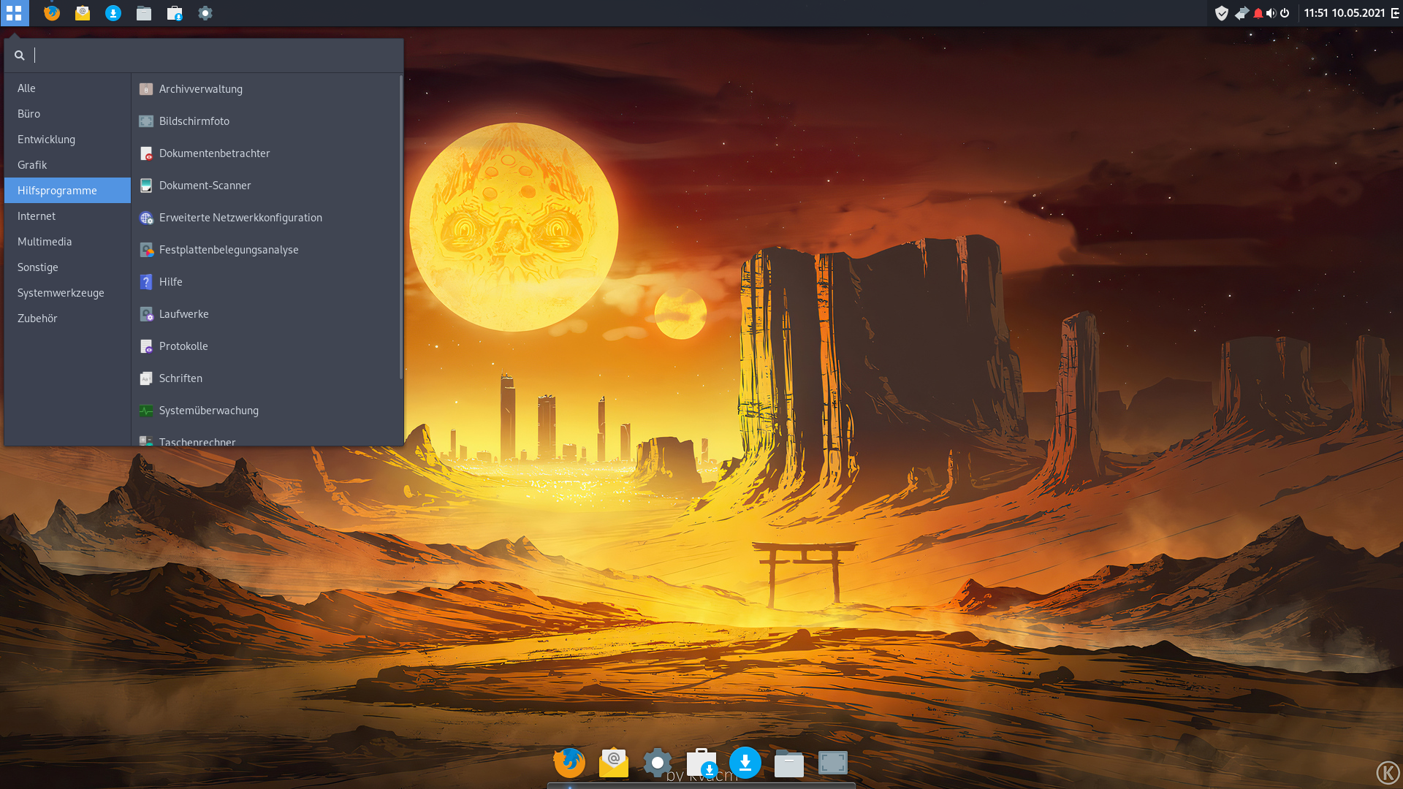Select the Multimedia category
The height and width of the screenshot is (789, 1403).
click(45, 242)
